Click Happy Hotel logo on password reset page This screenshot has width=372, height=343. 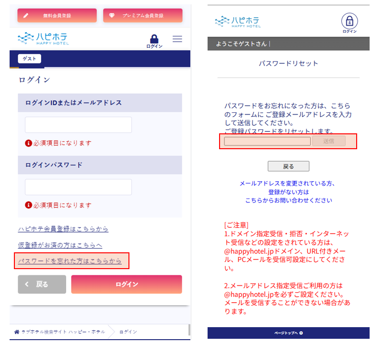coord(238,22)
